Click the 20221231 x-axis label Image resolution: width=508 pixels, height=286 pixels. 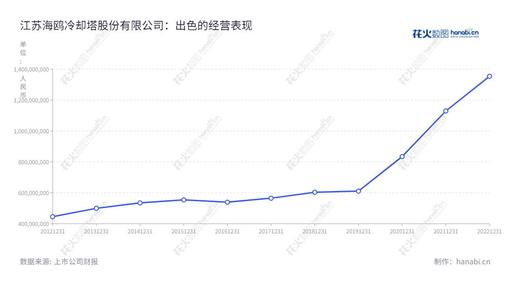tap(490, 231)
